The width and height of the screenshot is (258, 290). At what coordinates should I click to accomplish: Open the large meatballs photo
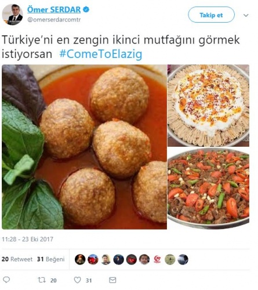coord(85,147)
